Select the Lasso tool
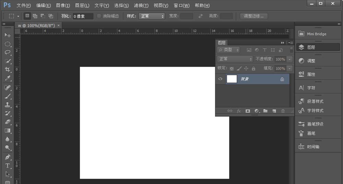This screenshot has height=184, width=343. (7, 52)
